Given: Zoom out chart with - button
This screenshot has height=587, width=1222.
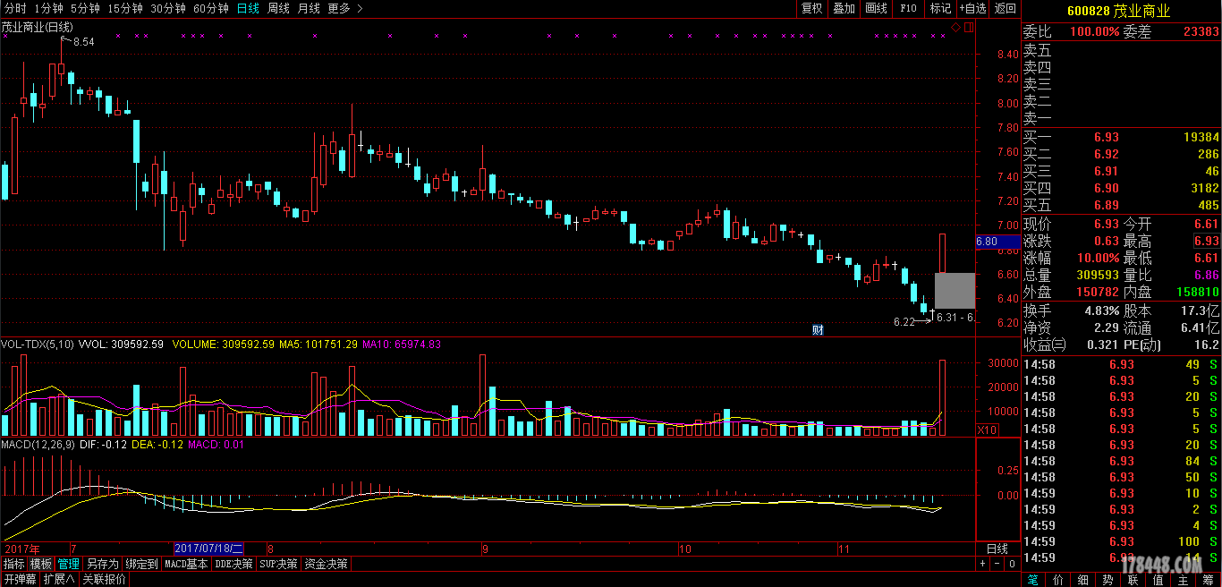Looking at the screenshot, I should pyautogui.click(x=997, y=564).
